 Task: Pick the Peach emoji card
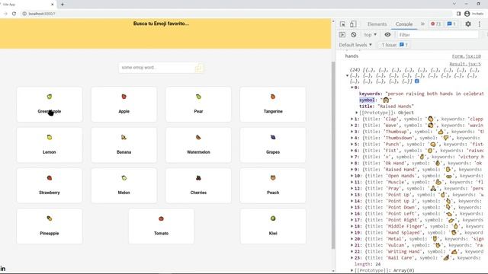[x=273, y=186]
